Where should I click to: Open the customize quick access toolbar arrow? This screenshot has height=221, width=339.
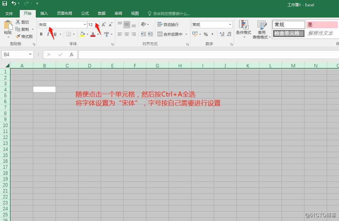pyautogui.click(x=37, y=3)
